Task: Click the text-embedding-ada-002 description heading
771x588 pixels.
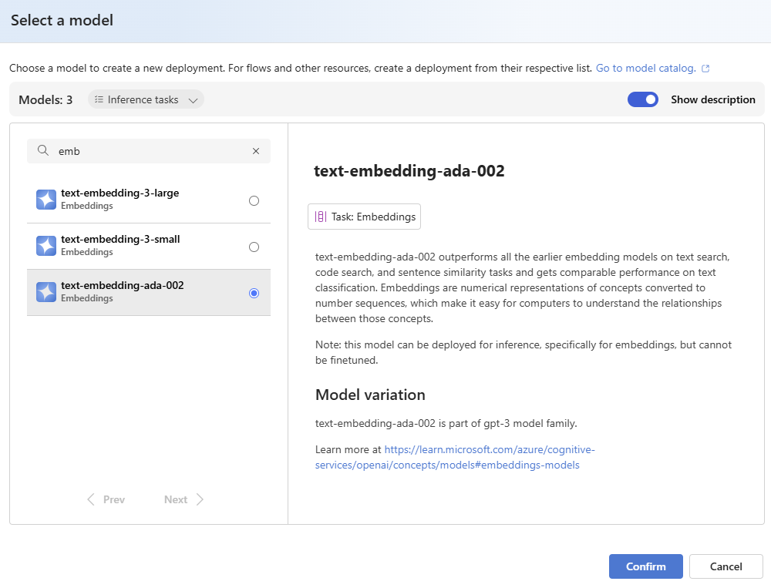Action: pyautogui.click(x=409, y=170)
